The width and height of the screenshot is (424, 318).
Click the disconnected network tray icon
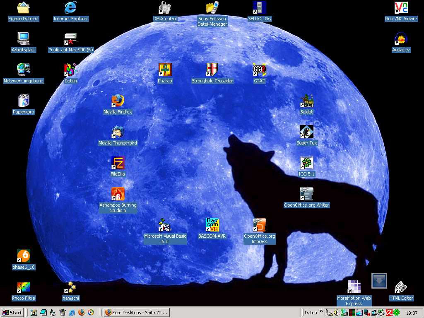pyautogui.click(x=367, y=313)
